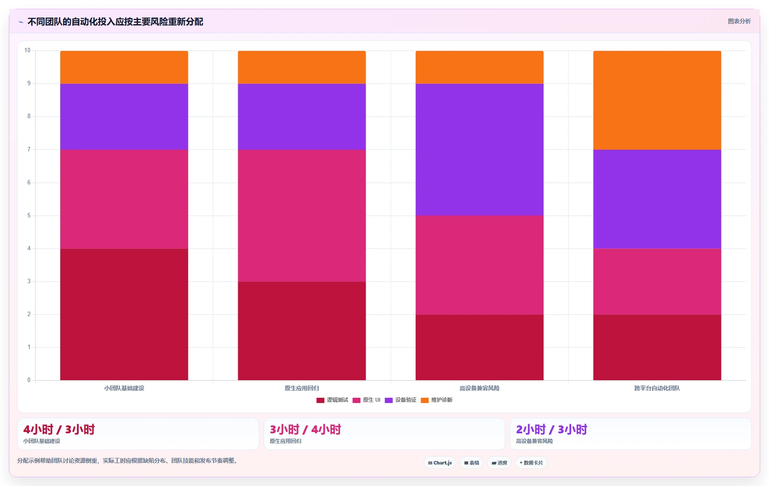
Task: Click the 小团队基础建设 x-axis label
Action: coord(124,388)
